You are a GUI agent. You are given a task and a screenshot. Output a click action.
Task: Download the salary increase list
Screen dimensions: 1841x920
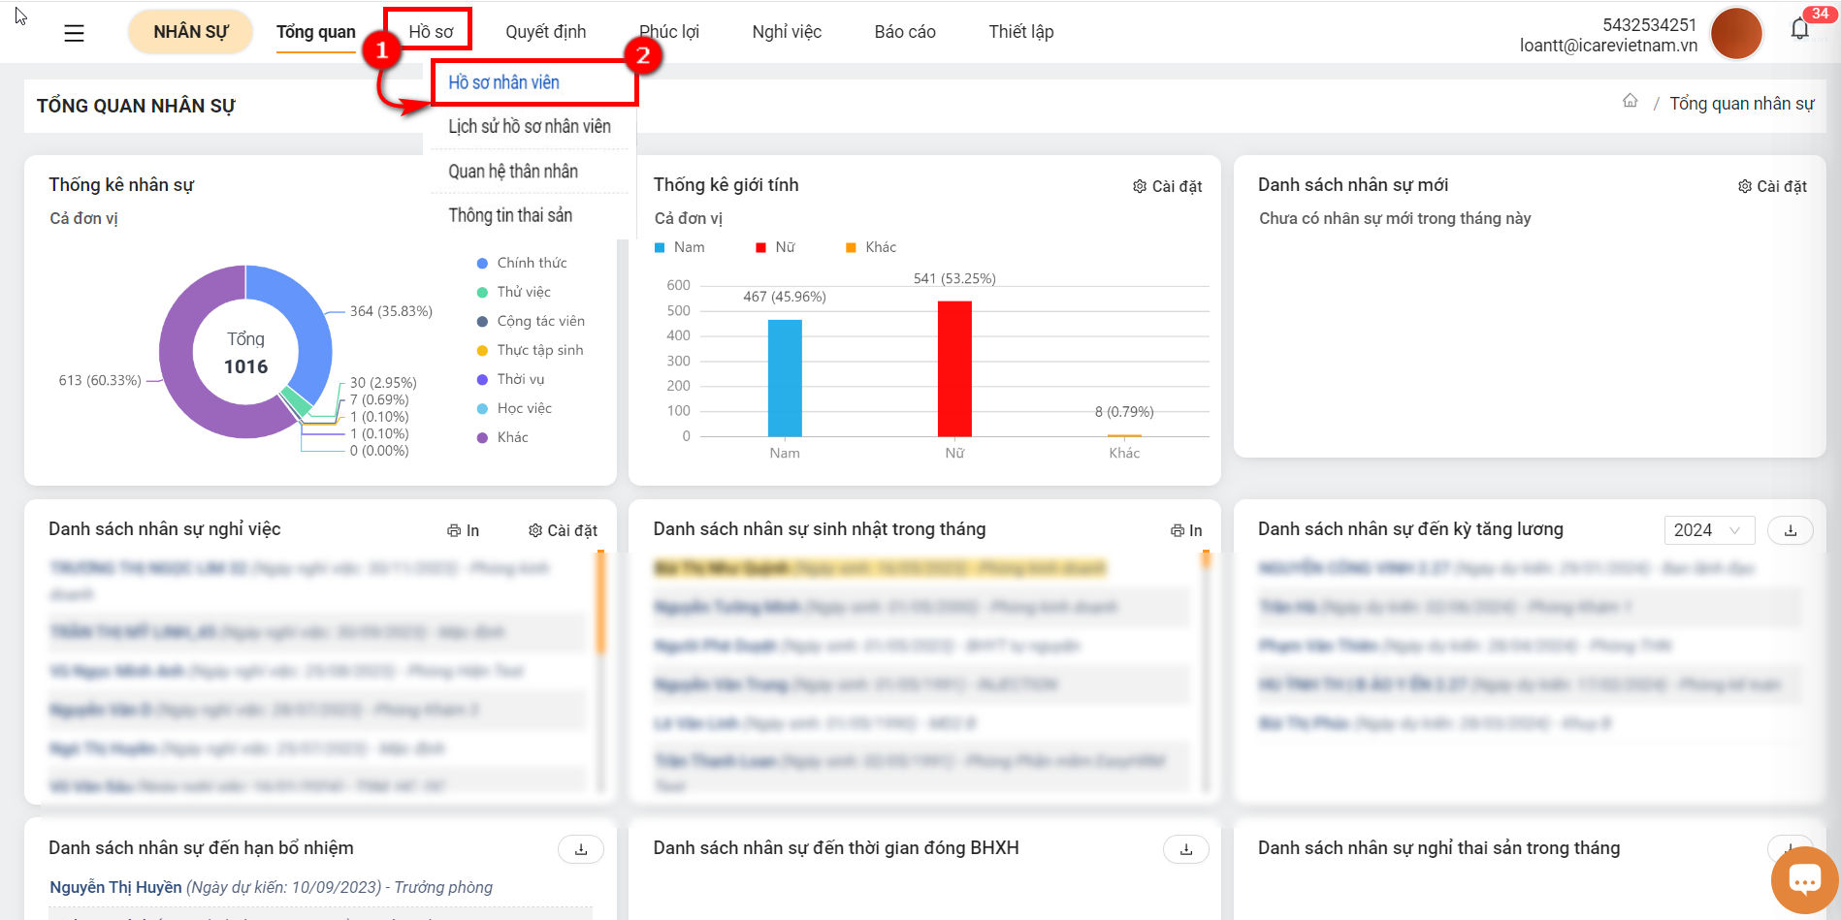pos(1791,530)
